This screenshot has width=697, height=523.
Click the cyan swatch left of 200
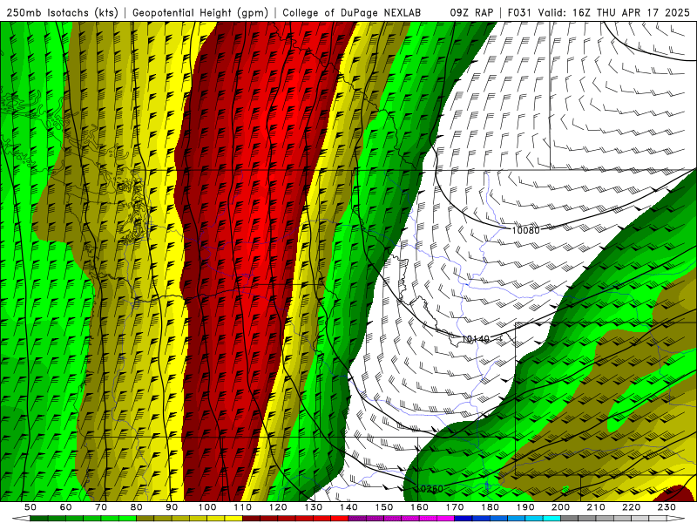552,519
